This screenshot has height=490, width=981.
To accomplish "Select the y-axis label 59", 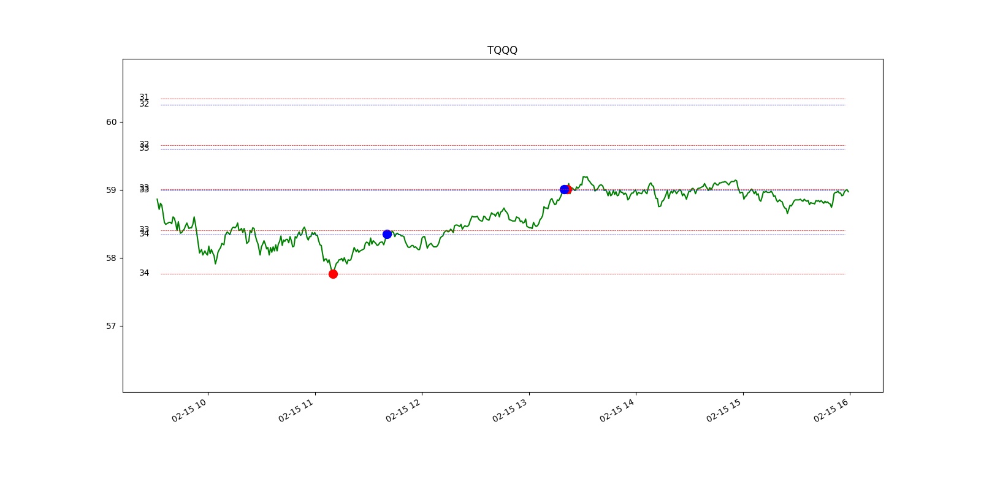I will click(111, 190).
